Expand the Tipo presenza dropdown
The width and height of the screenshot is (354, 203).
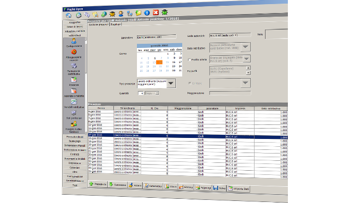click(171, 84)
